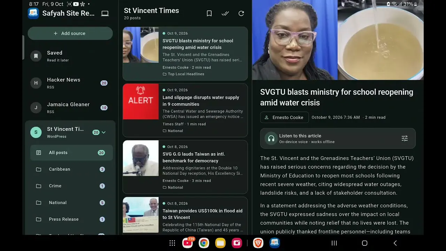Refresh the St Vincent Times feed

pyautogui.click(x=241, y=14)
